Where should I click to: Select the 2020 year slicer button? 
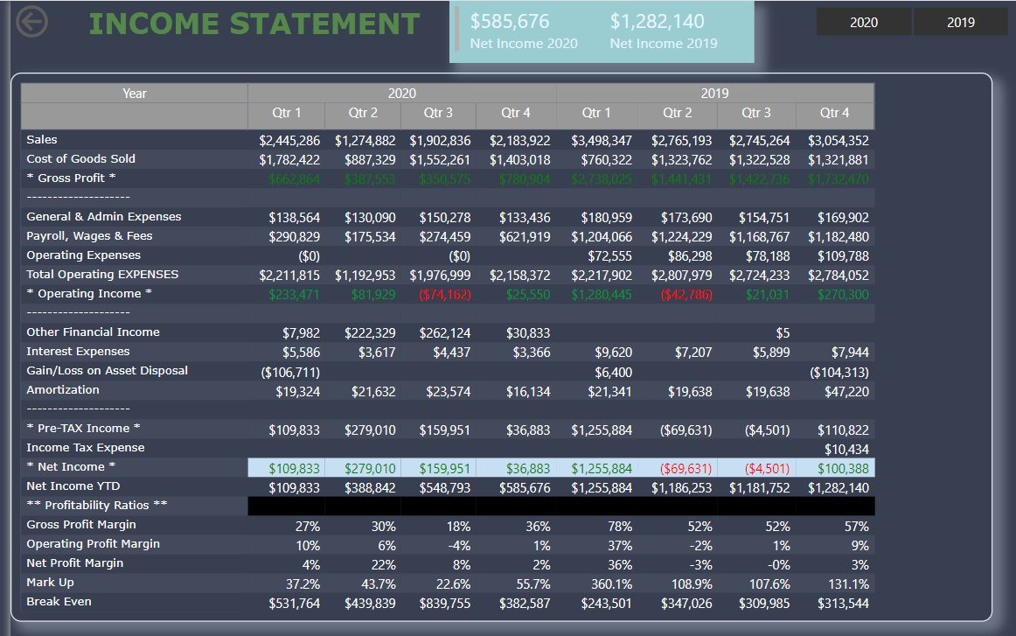pyautogui.click(x=864, y=22)
